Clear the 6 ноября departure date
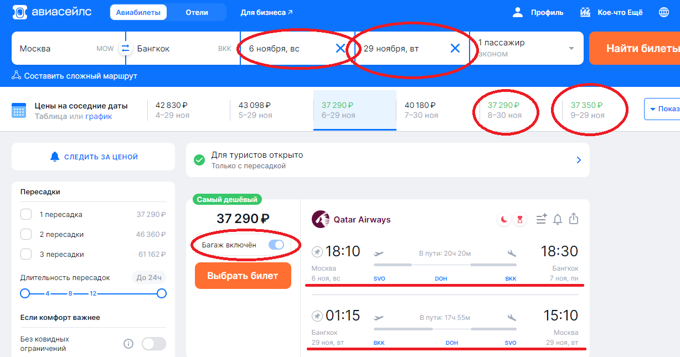 pos(341,48)
